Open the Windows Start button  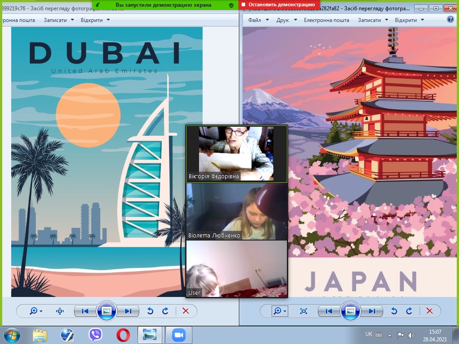12,335
